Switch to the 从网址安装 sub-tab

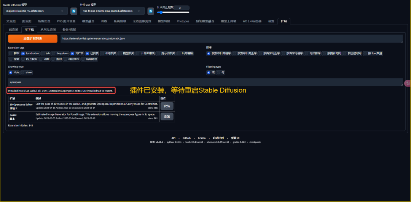[x=48, y=30]
